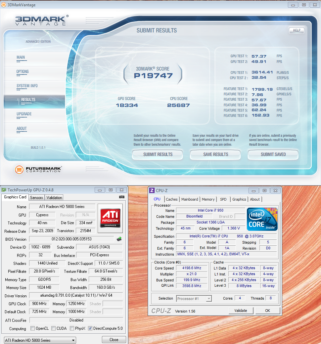Uncheck DirectCompute 5.0 in GPU-Z
The image size is (321, 344).
coord(90,328)
